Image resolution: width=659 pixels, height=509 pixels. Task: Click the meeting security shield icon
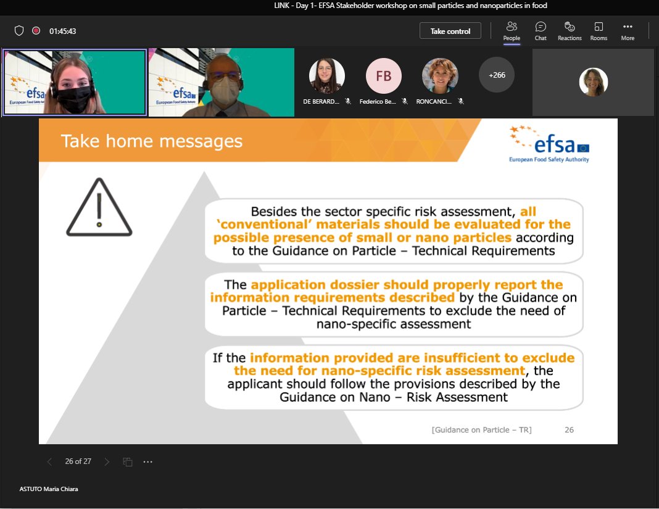[x=19, y=30]
